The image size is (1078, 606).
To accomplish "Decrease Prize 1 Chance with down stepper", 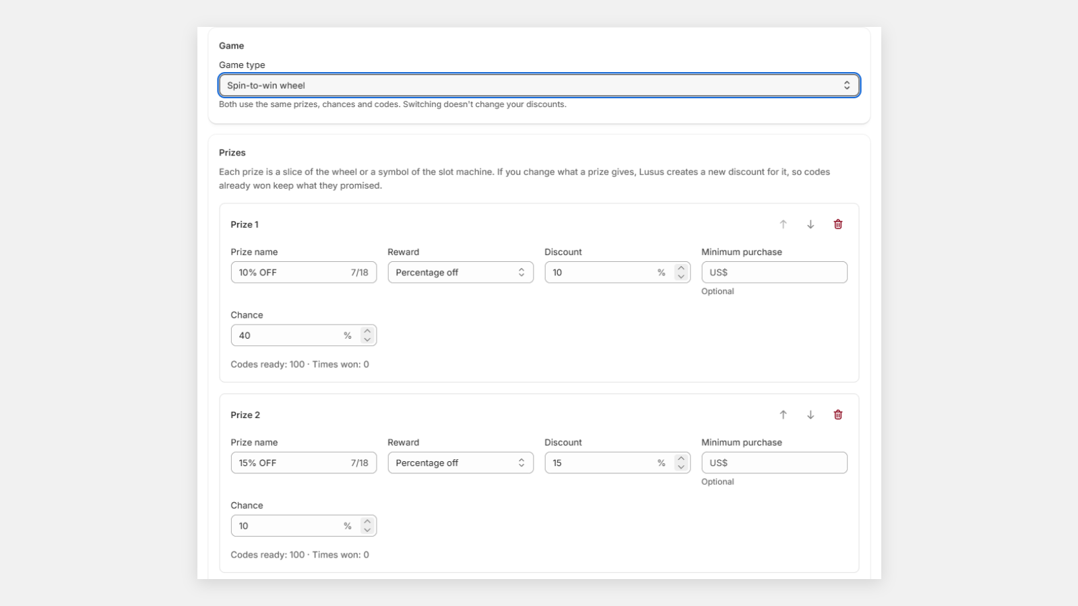I will (x=367, y=340).
